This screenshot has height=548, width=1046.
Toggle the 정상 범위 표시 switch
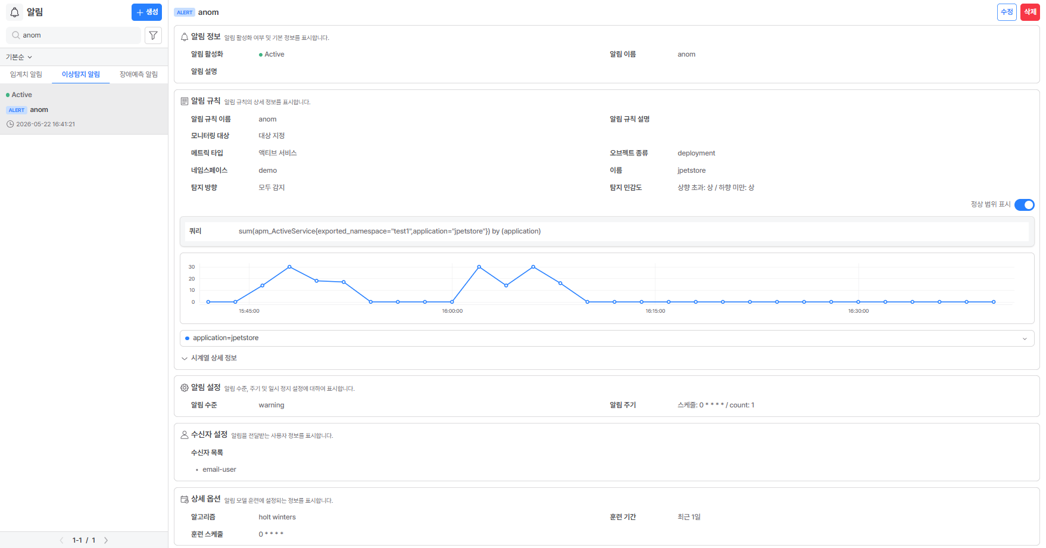(1025, 205)
